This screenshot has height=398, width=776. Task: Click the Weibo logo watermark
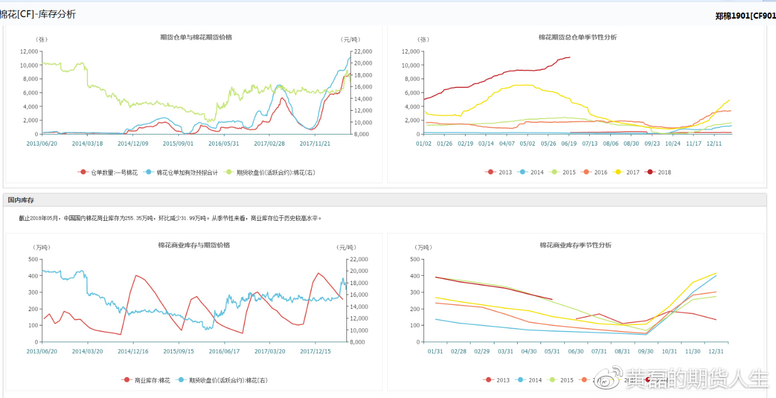point(612,379)
